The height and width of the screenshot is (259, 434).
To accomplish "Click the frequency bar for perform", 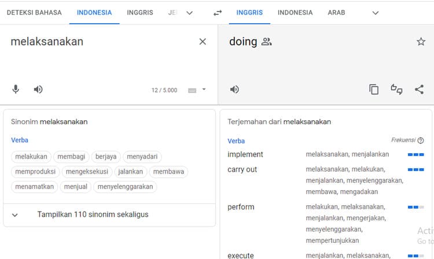I will click(415, 207).
